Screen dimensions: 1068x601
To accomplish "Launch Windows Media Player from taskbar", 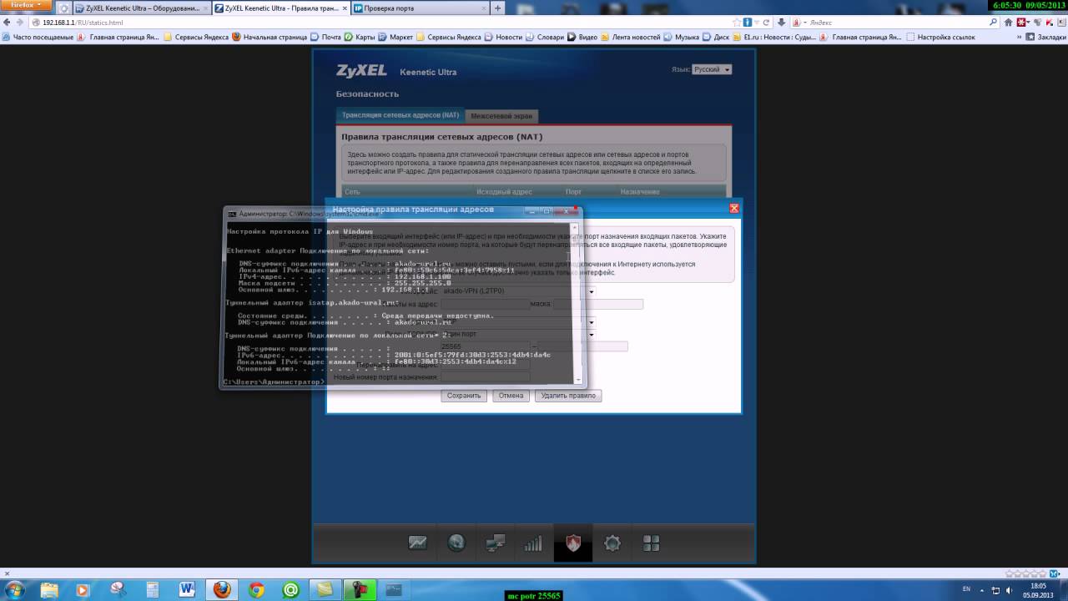I will click(x=82, y=590).
